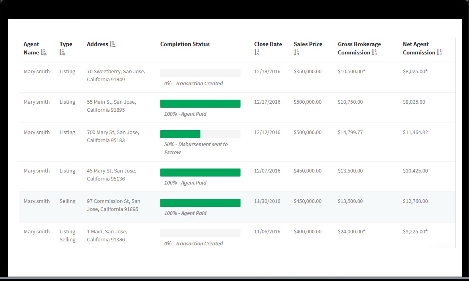Select the Agent Name header label
Viewport: 469px width, 281px height.
32,48
